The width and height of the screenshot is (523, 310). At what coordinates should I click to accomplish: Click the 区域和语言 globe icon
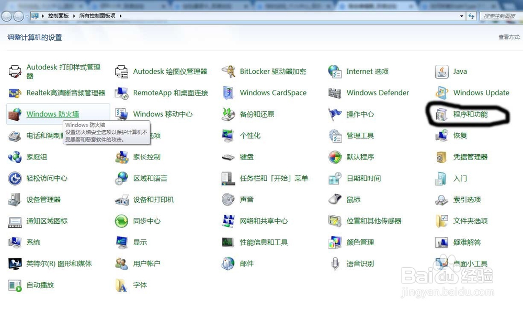(x=121, y=178)
